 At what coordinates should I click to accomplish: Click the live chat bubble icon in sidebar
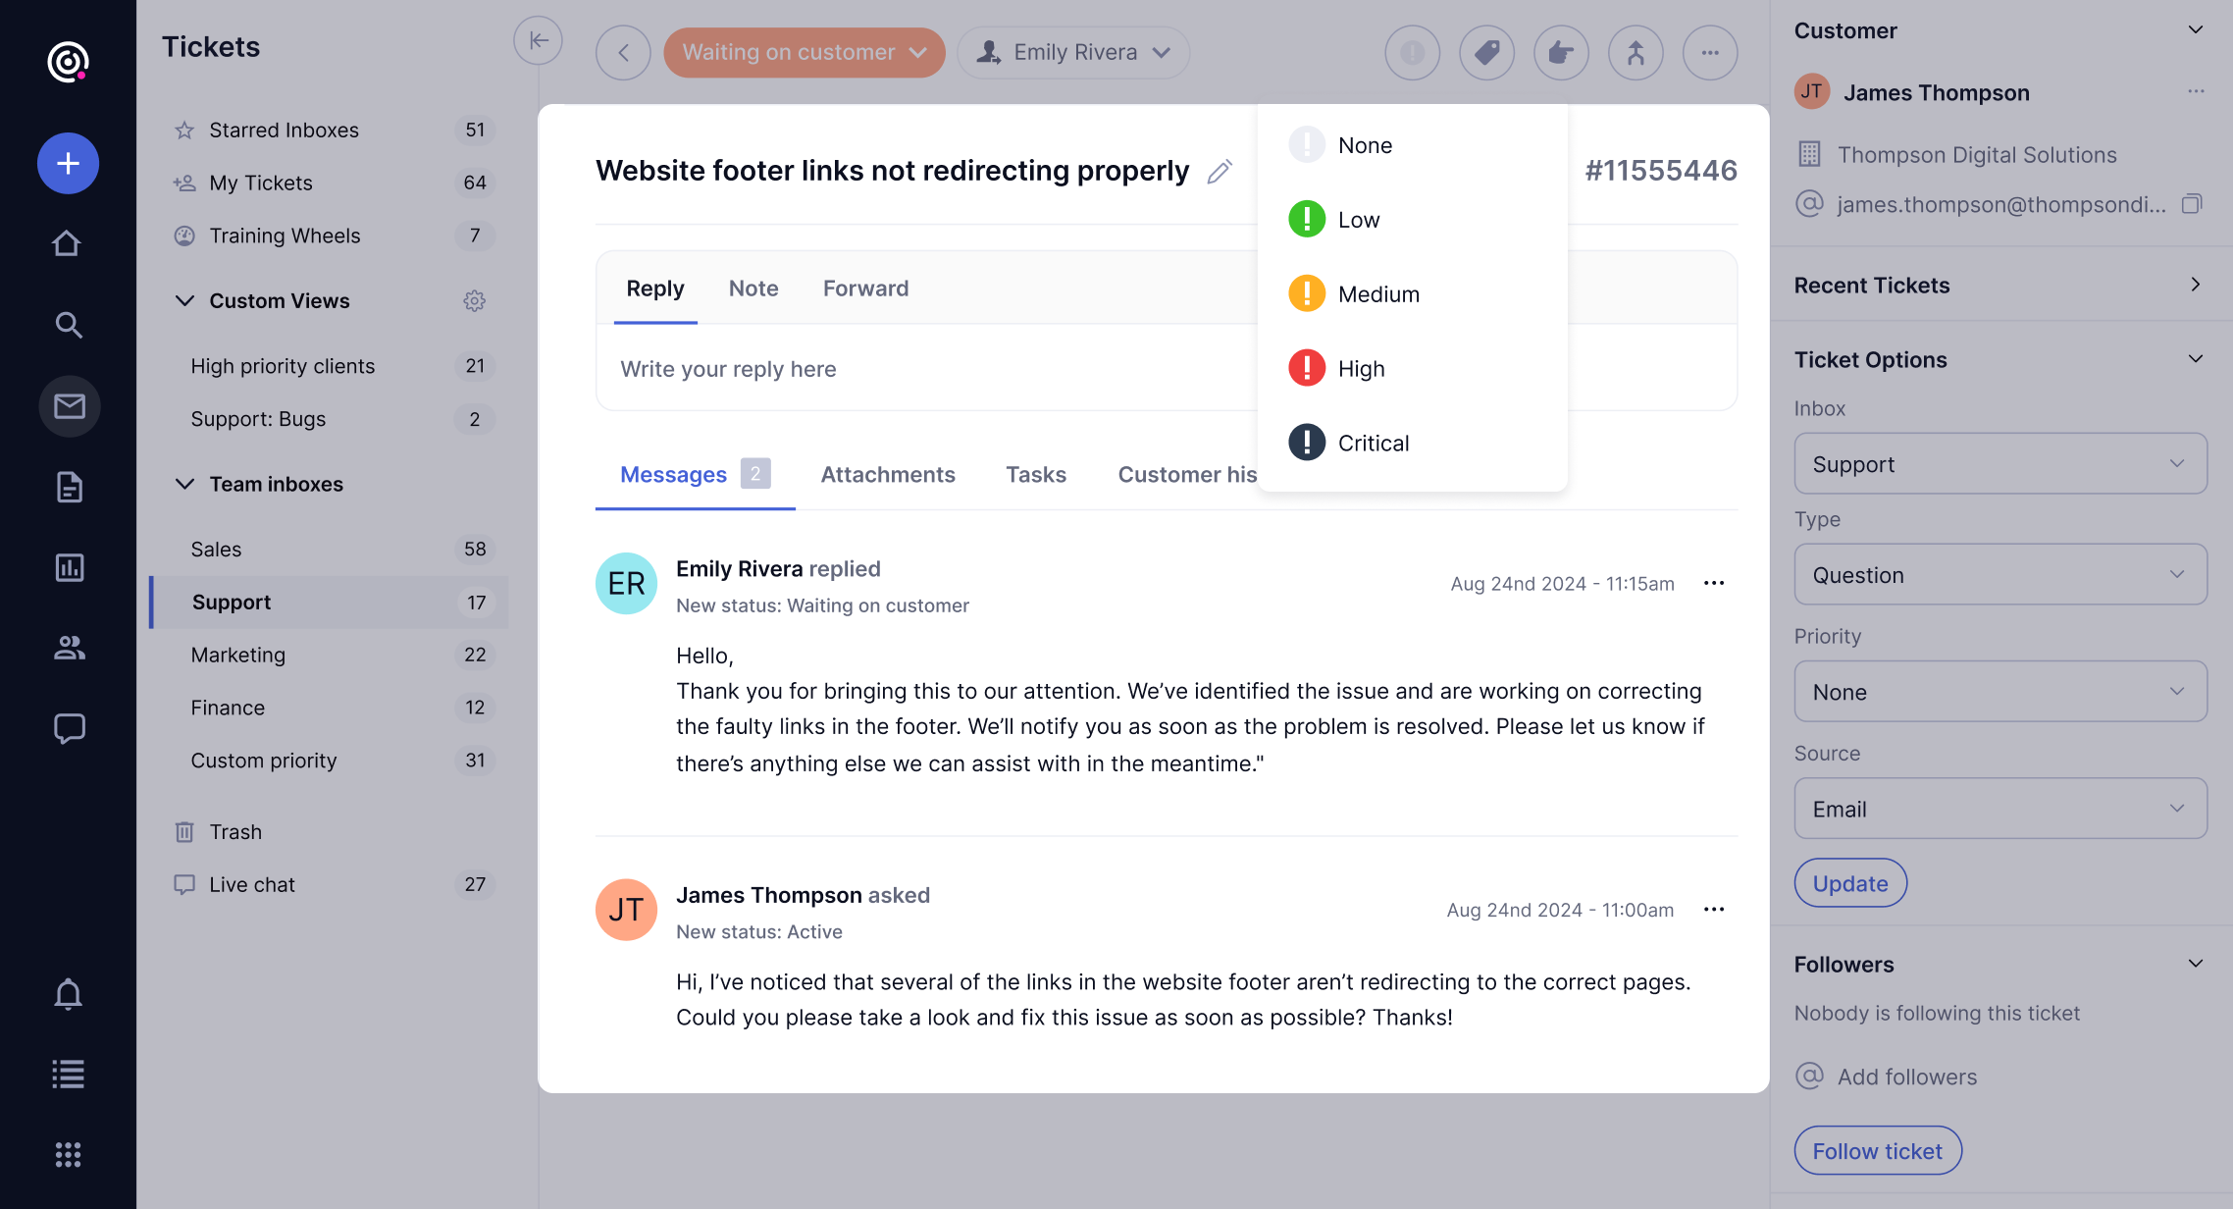click(68, 728)
